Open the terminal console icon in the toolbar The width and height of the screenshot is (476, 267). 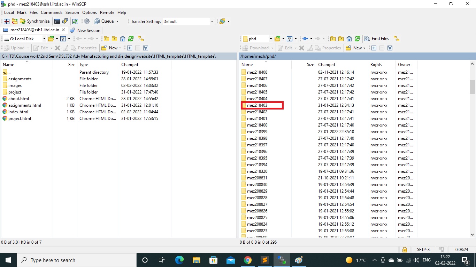click(x=57, y=21)
